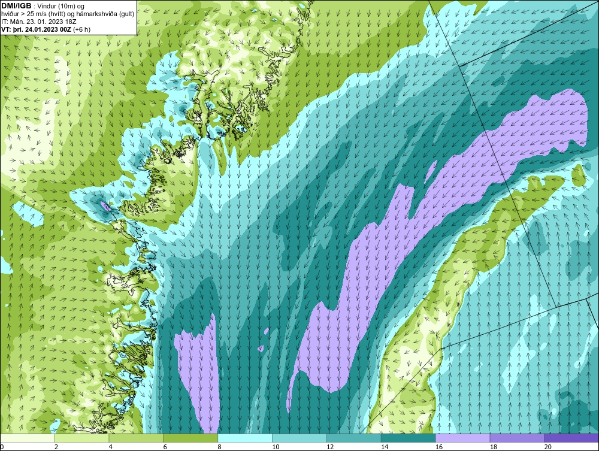This screenshot has height=451, width=599.
Task: Click the 10–12 m/s light teal legend swatch
Action: click(x=299, y=438)
